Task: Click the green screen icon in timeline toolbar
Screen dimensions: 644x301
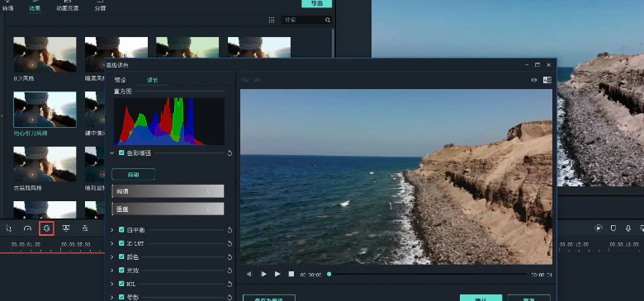Action: (66, 228)
